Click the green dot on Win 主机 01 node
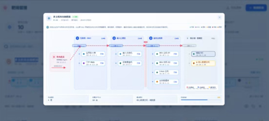This screenshot has height=121, width=269. (157, 54)
